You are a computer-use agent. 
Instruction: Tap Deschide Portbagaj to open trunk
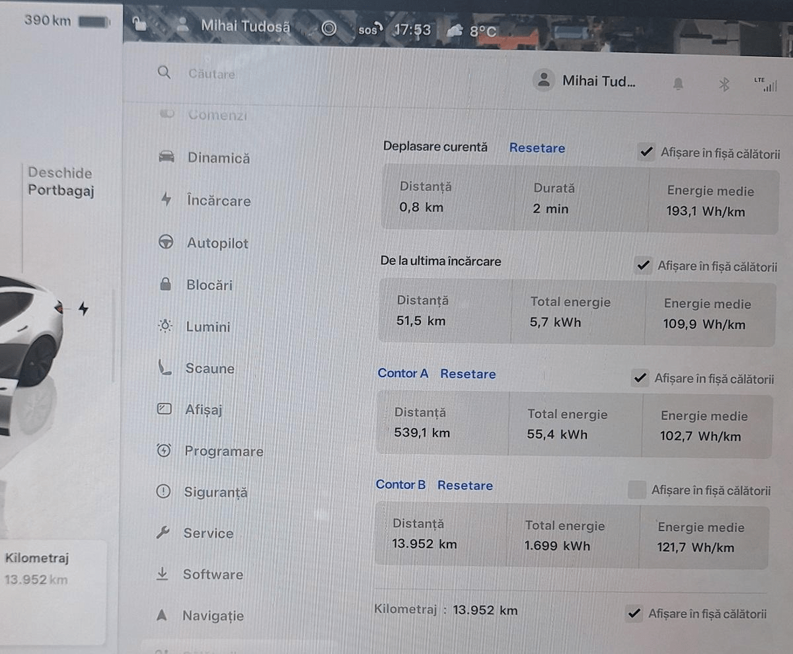click(x=60, y=182)
